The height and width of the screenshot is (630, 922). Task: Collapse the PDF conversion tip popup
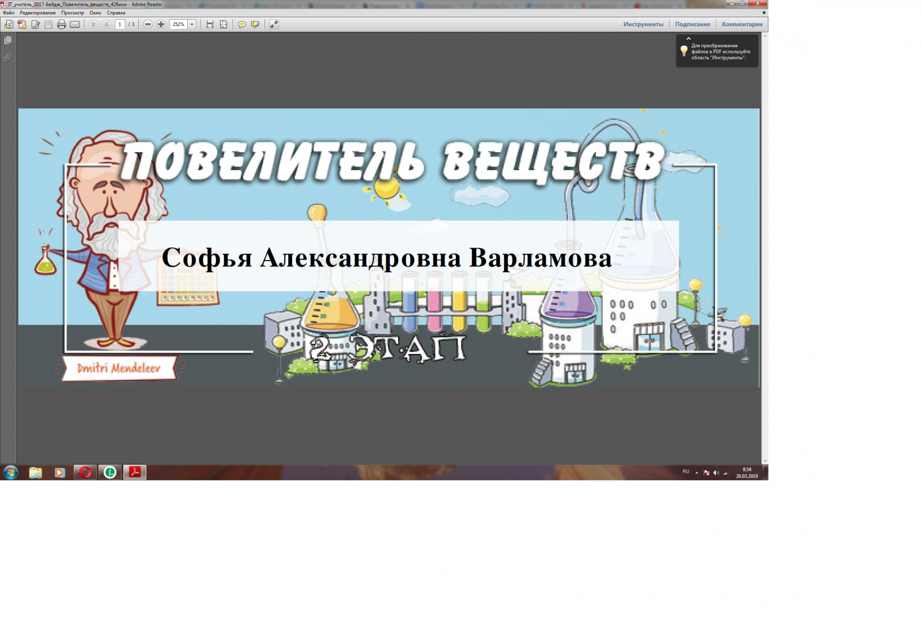689,39
